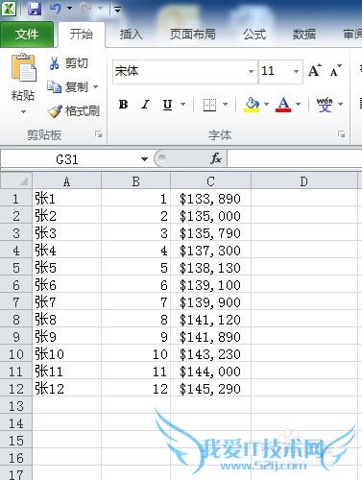
Task: Select row 13 header
Action: tap(16, 406)
